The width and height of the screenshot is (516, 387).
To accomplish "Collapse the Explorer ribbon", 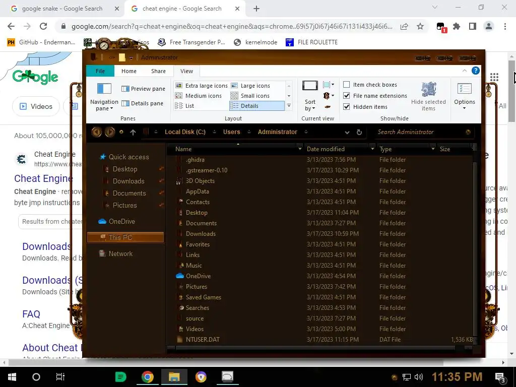I will pos(464,71).
